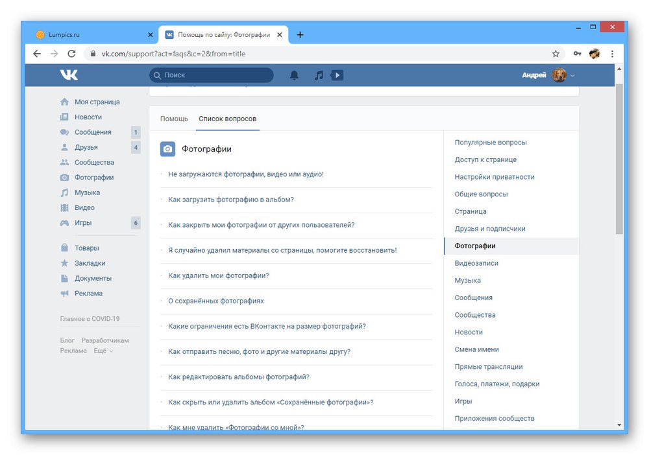Open Друзья и подписчики category
This screenshot has width=649, height=455.
point(490,229)
